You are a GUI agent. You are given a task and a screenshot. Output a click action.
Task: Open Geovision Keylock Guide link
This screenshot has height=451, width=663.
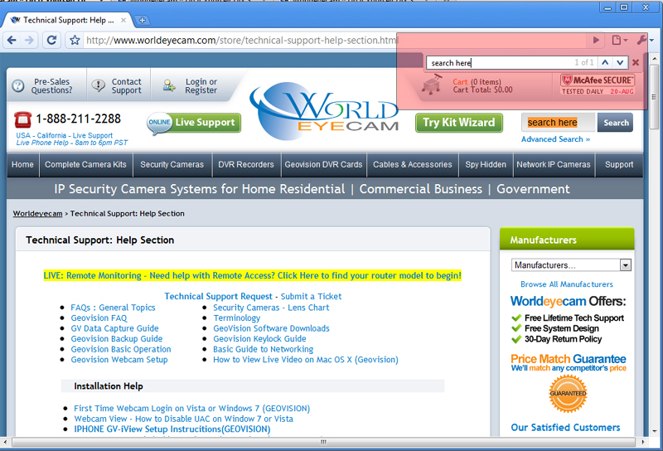point(259,339)
